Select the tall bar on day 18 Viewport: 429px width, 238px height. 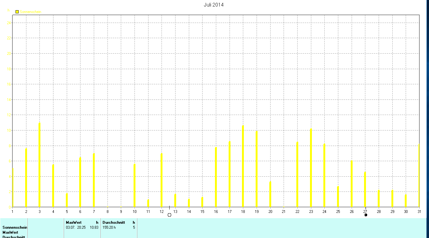(x=243, y=166)
